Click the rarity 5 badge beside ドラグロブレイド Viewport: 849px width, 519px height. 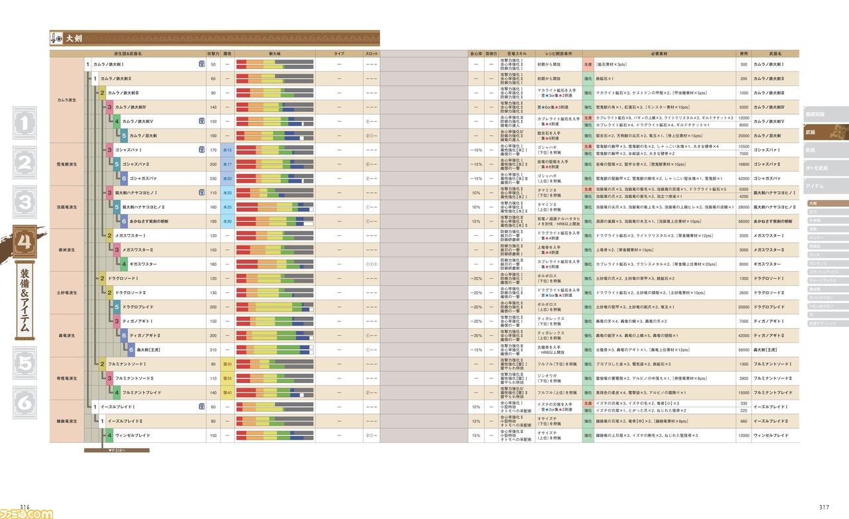pos(117,307)
